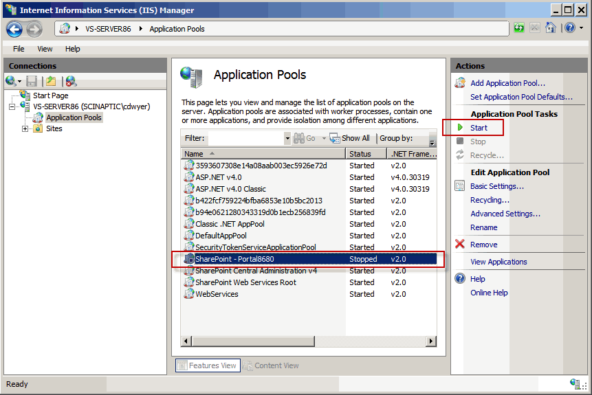
Task: Click the horizontal scrollbar thumb
Action: [x=253, y=341]
